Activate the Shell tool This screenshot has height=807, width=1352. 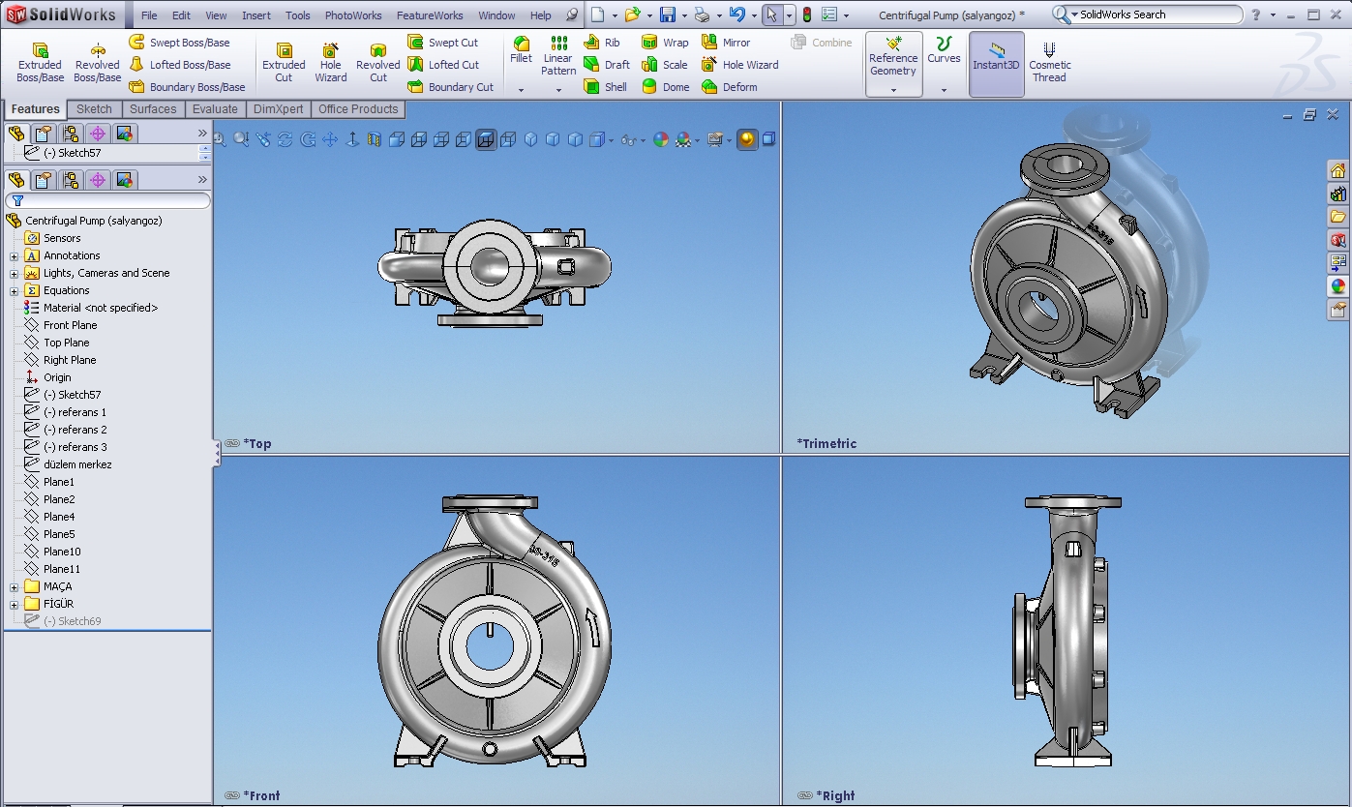tap(606, 87)
